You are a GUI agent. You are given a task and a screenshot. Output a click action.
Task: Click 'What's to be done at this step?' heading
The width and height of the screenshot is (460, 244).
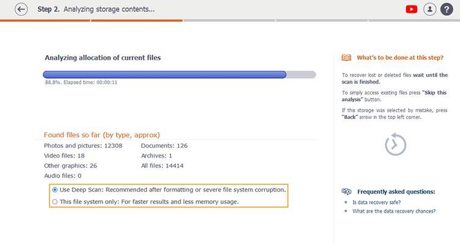[x=400, y=58]
